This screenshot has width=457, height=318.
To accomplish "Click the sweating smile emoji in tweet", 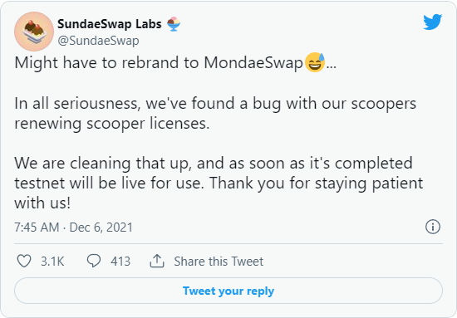I will tap(315, 62).
